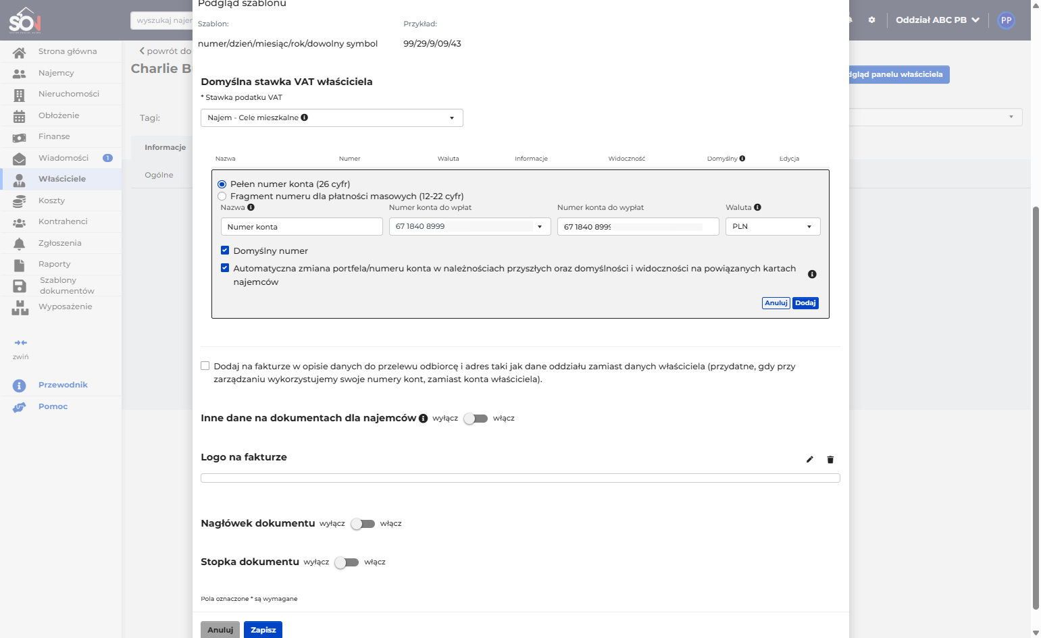Expand the Oddział ABC PB branch menu
Screen dimensions: 1041x638
(x=938, y=20)
